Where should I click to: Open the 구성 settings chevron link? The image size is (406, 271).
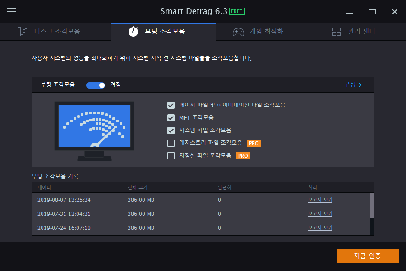click(353, 84)
